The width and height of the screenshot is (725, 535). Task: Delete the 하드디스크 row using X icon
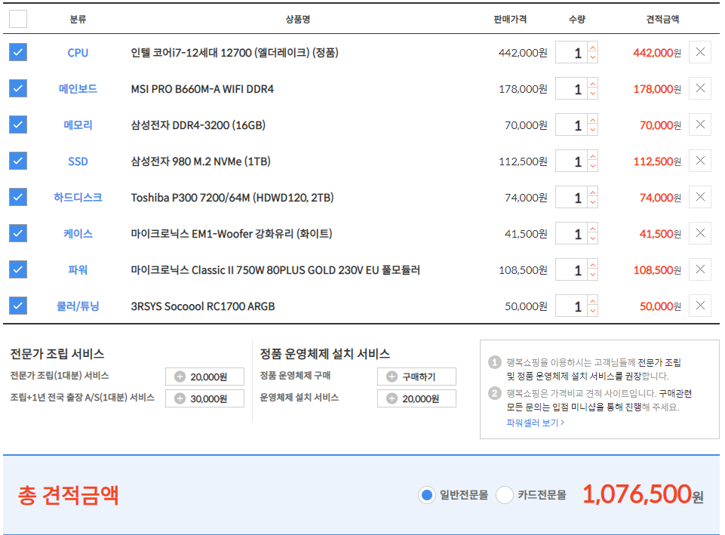pyautogui.click(x=700, y=197)
